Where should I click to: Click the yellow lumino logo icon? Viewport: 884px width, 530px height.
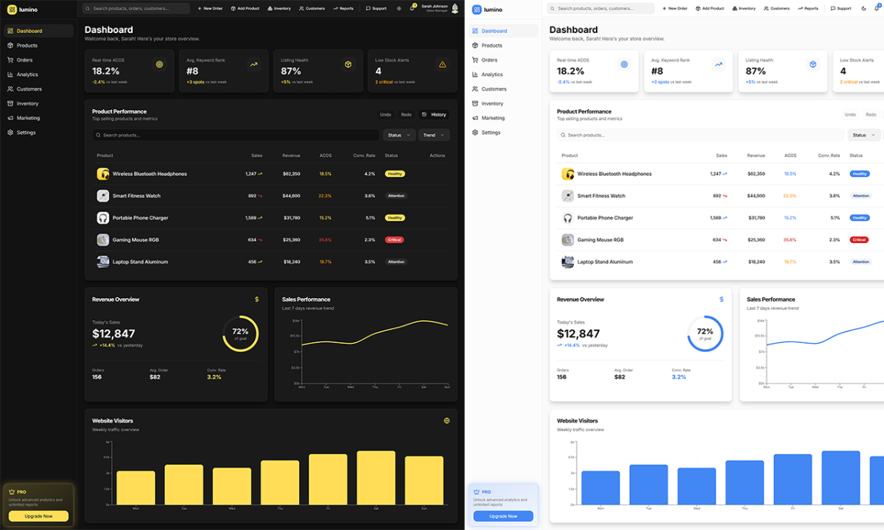[12, 10]
